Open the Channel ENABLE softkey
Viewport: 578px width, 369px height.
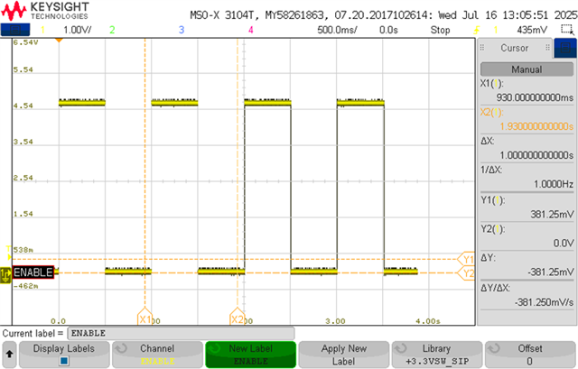(157, 355)
